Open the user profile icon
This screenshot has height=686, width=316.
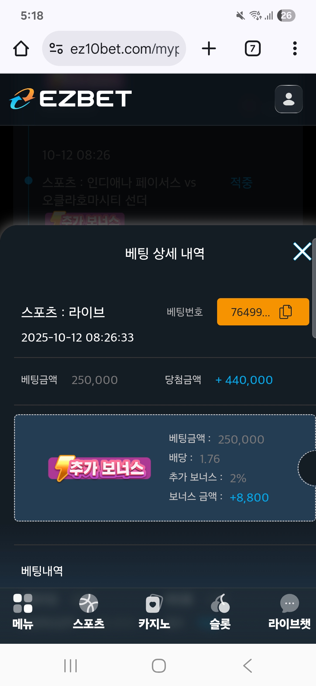[x=289, y=99]
